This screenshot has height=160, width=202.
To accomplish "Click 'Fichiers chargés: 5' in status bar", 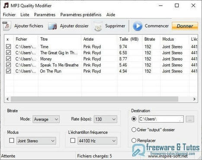I will click(94, 156).
